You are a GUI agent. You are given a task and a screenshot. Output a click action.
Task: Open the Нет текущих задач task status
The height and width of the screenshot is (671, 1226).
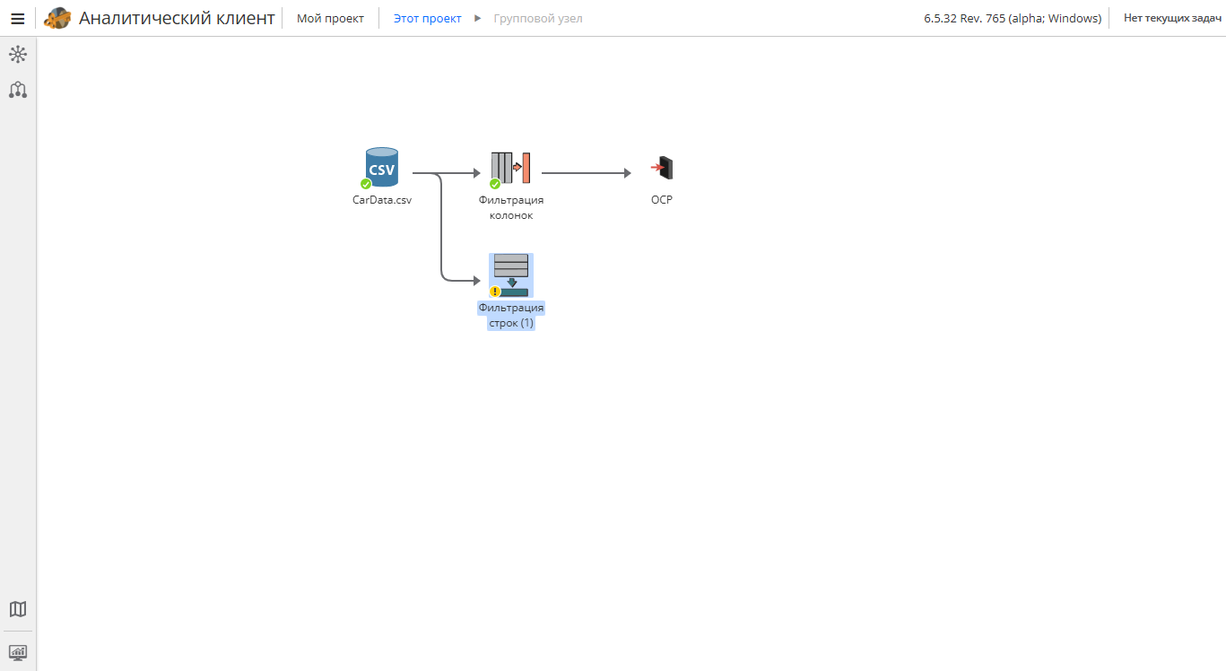coord(1170,18)
